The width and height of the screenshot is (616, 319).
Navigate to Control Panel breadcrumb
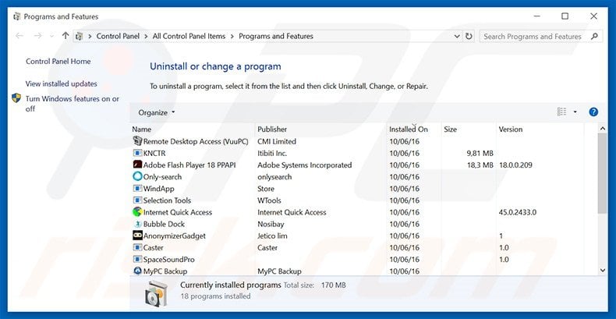(x=118, y=36)
